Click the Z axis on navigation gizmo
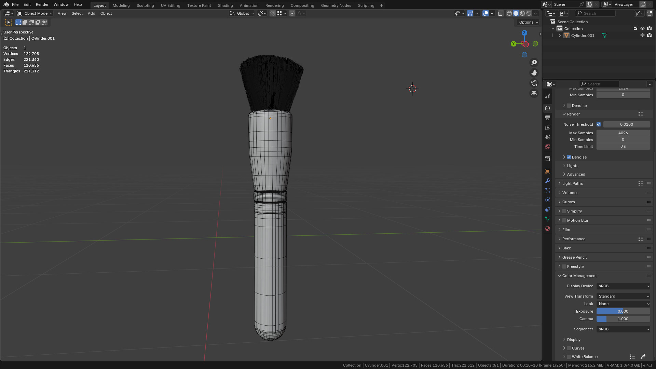The height and width of the screenshot is (369, 656). 524,33
